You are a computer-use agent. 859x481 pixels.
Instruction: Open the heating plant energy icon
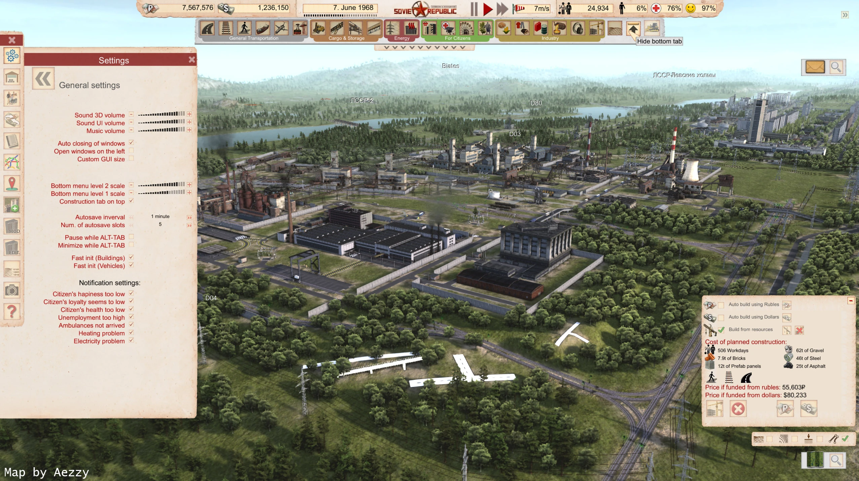(x=410, y=28)
